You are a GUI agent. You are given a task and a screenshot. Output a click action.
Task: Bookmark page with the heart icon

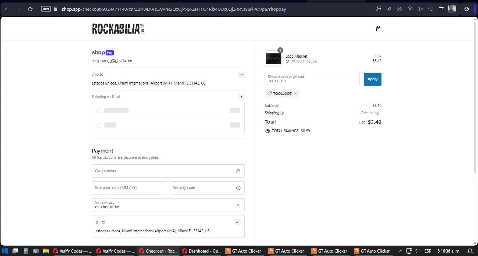pyautogui.click(x=431, y=9)
